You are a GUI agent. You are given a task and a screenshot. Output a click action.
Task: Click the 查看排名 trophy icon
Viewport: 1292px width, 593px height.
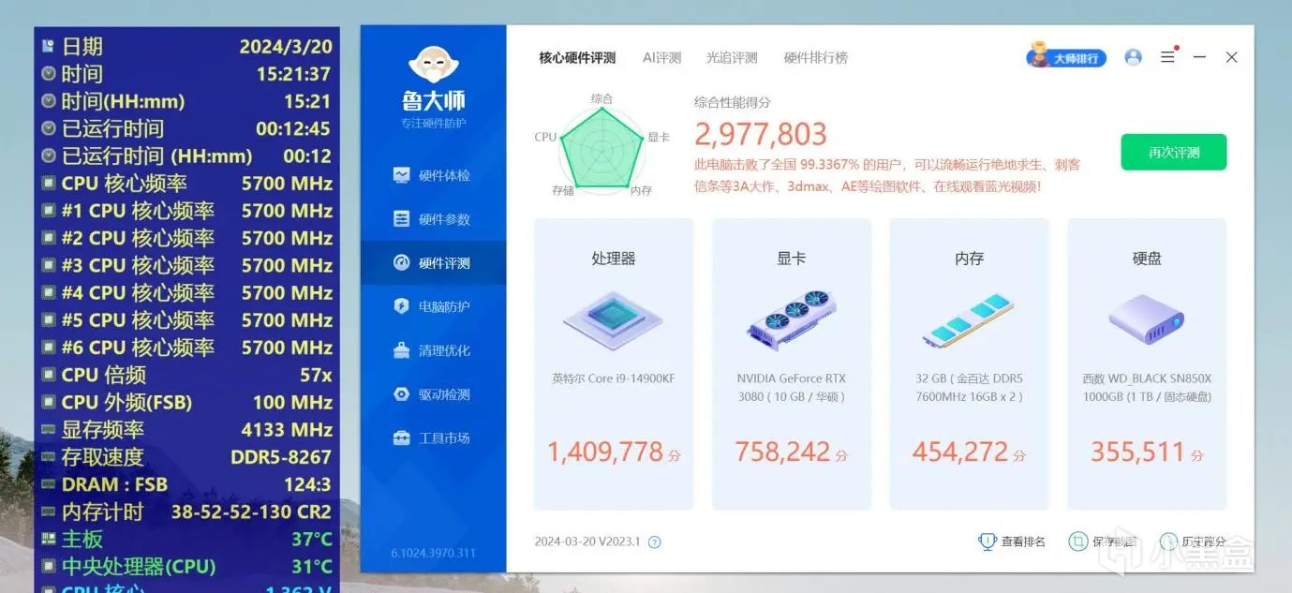(x=987, y=541)
